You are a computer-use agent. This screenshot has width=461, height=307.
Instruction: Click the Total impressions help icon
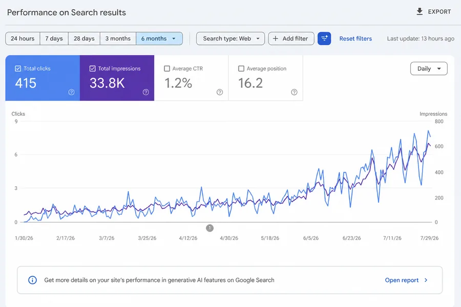coord(146,92)
